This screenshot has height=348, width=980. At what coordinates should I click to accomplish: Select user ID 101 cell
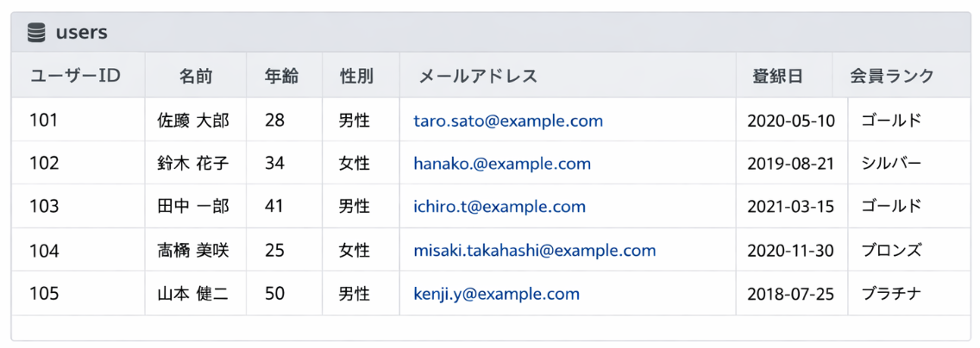click(44, 121)
